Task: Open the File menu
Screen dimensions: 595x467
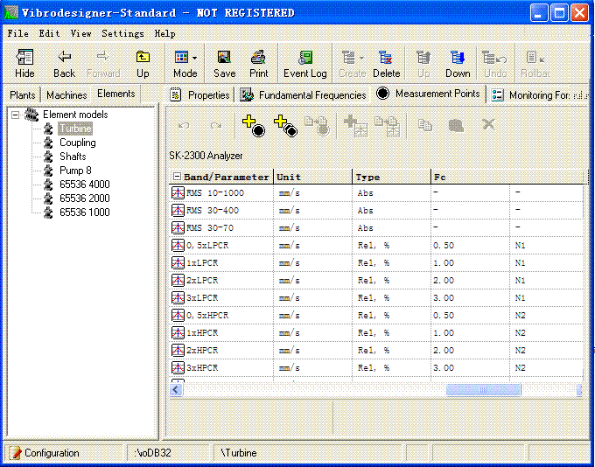Action: coord(17,33)
